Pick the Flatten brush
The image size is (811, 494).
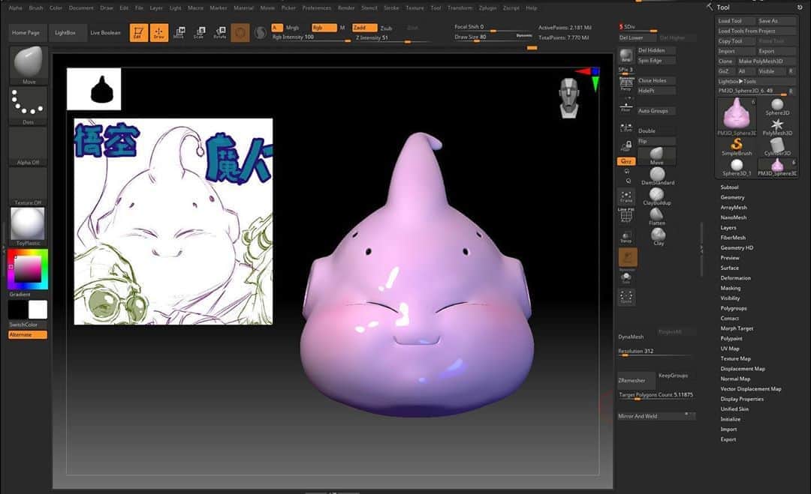point(657,217)
